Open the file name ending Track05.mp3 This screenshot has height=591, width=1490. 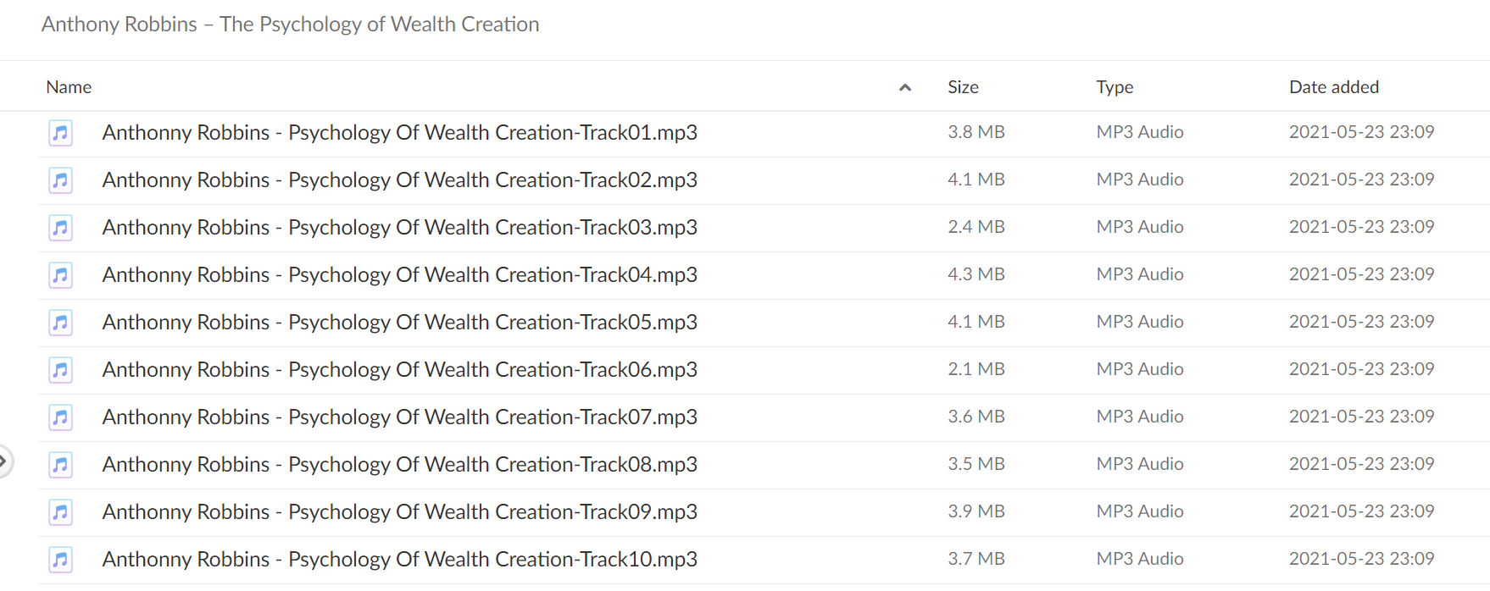400,323
